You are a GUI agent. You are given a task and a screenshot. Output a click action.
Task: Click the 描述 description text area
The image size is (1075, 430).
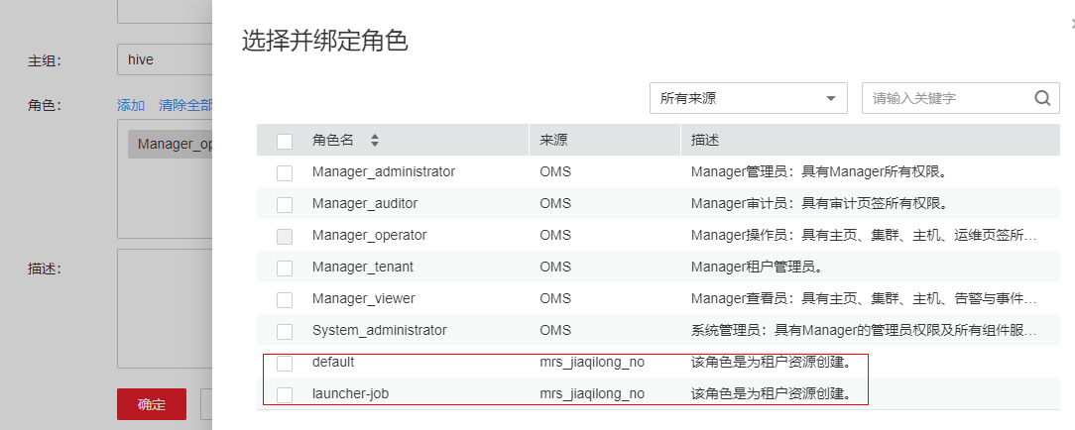165,307
